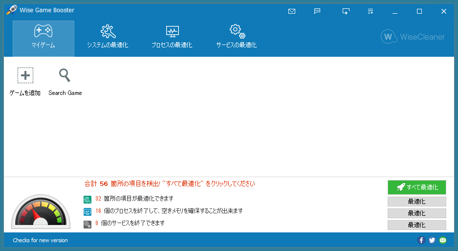Click the Checks for new version link
This screenshot has width=458, height=251.
coord(40,240)
